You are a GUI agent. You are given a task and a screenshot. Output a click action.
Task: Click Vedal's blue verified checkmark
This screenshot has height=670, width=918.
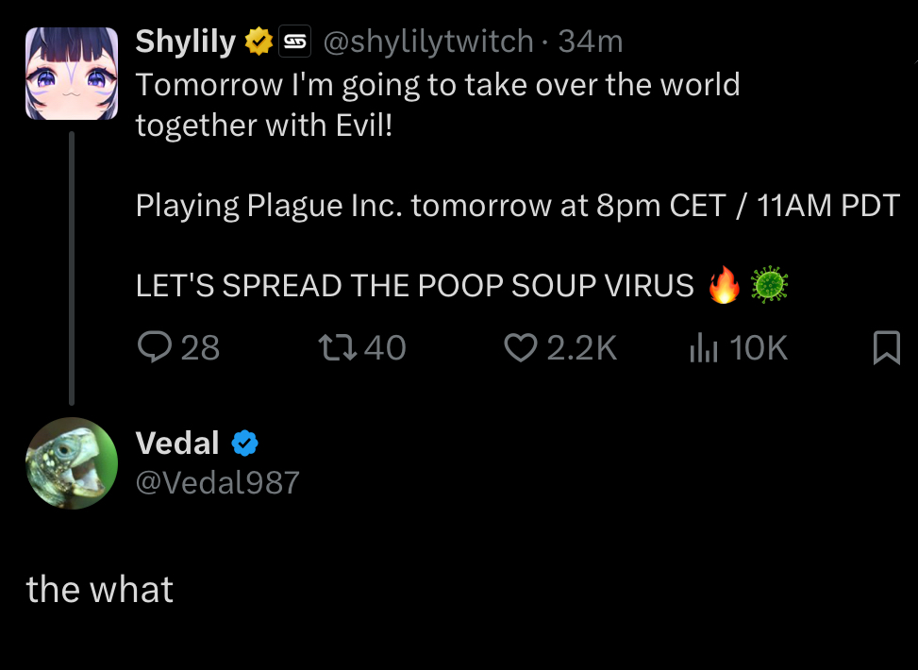245,443
